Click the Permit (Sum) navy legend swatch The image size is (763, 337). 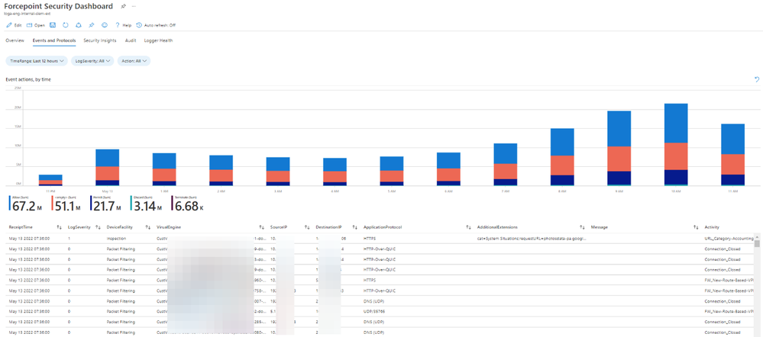90,204
